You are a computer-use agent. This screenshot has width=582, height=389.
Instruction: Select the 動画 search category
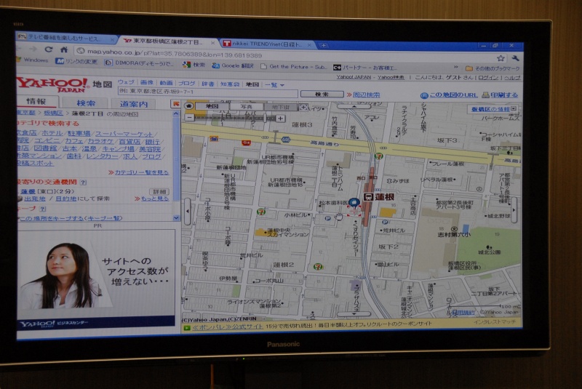point(166,83)
